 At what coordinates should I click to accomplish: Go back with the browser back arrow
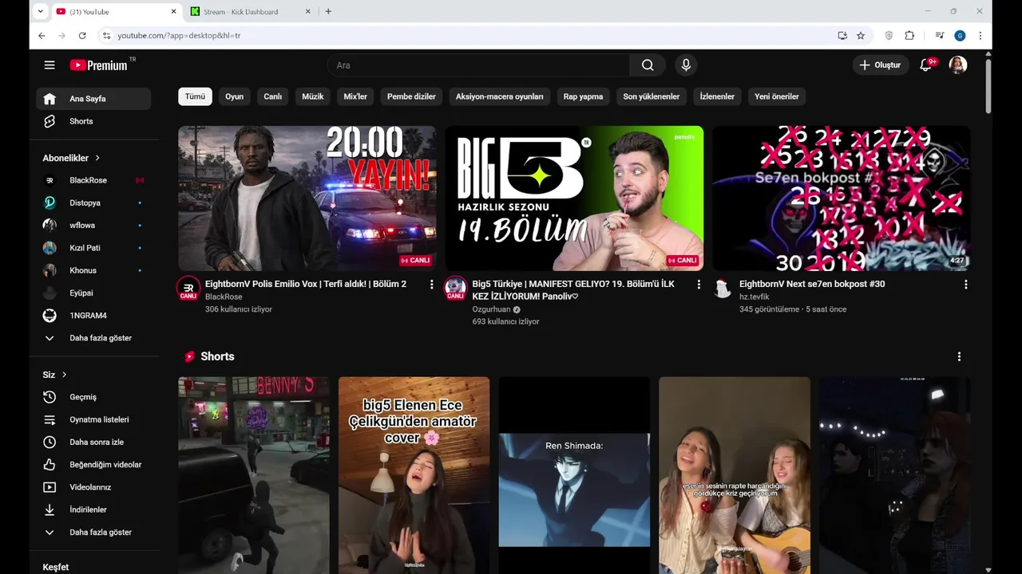[x=42, y=36]
